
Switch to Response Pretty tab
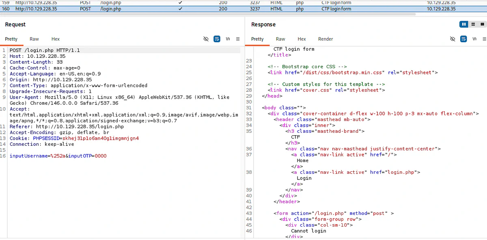point(257,39)
